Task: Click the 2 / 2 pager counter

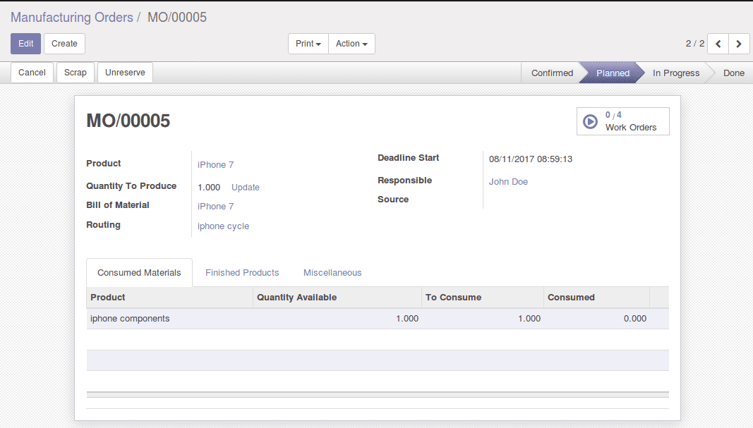Action: click(x=695, y=44)
